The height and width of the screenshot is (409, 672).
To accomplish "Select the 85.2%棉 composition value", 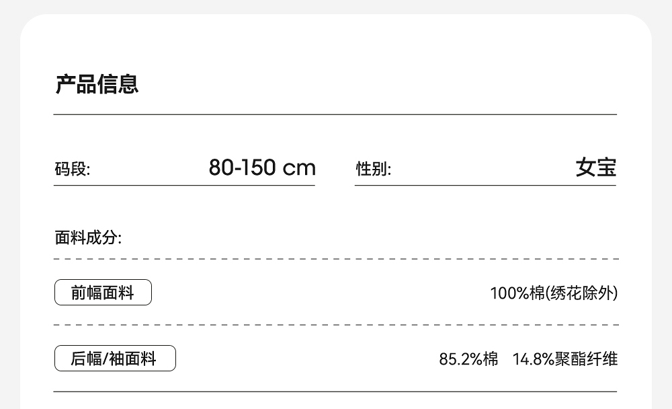I will [468, 359].
